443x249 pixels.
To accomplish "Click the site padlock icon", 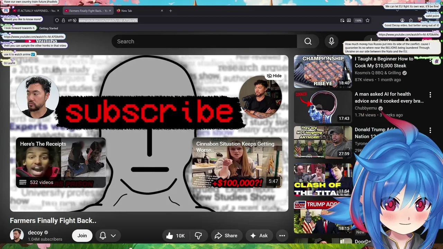I will coord(63,20).
